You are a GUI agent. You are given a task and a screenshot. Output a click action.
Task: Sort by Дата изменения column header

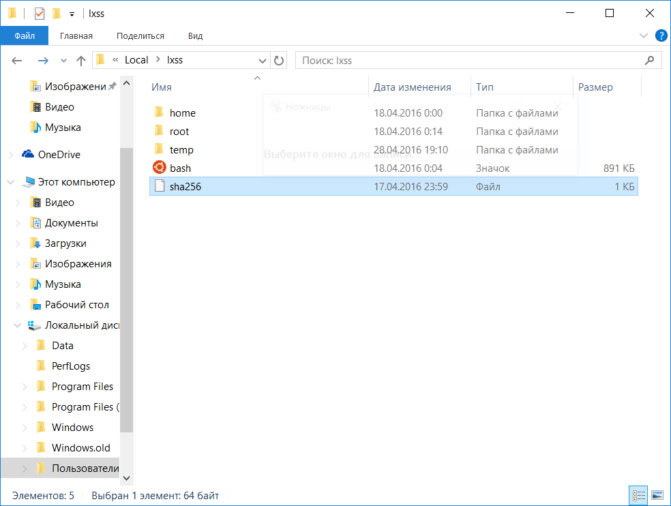pyautogui.click(x=413, y=87)
